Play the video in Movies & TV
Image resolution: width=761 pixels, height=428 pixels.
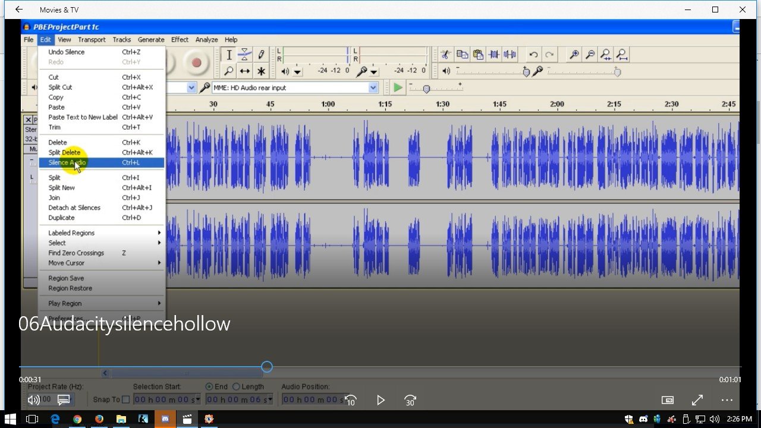380,400
